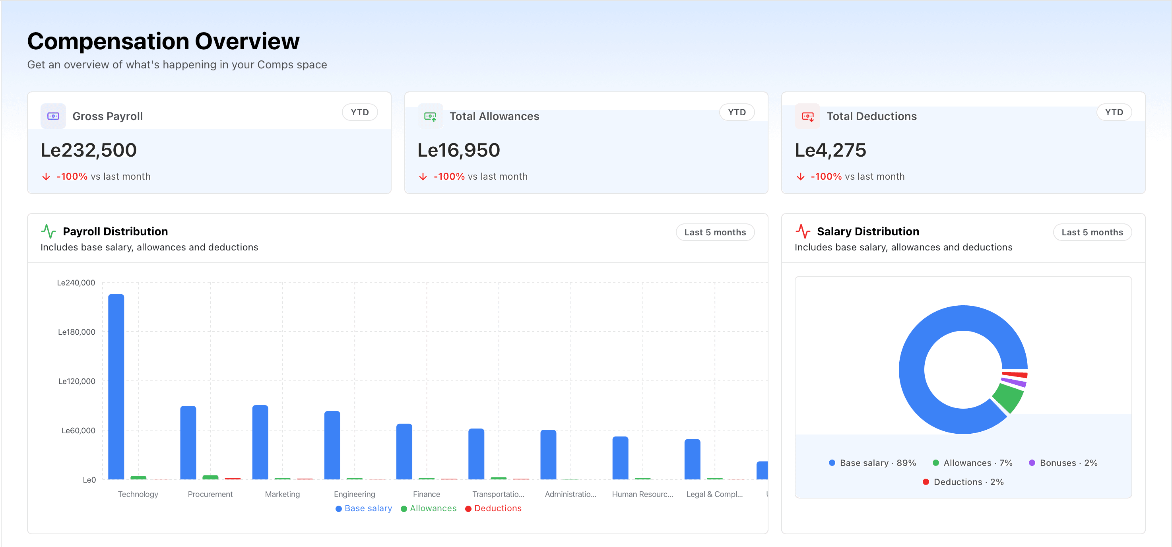Click the Technology base salary bar
1172x547 pixels.
[x=116, y=386]
